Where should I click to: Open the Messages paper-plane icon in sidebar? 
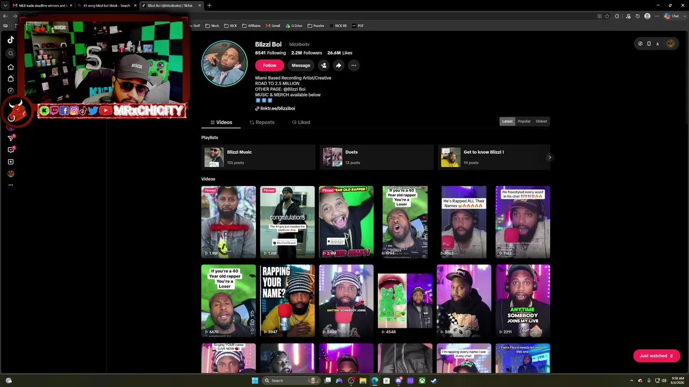[x=11, y=138]
